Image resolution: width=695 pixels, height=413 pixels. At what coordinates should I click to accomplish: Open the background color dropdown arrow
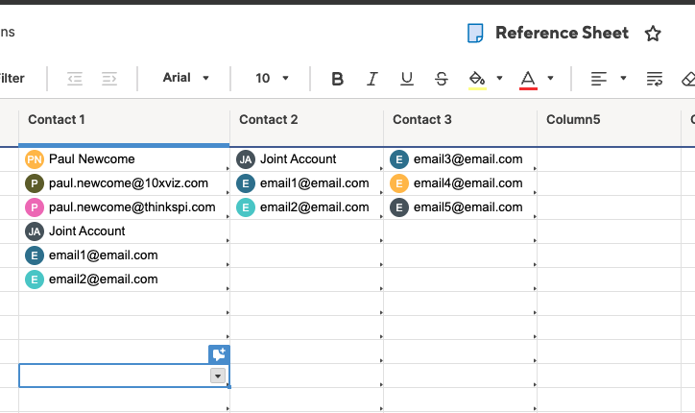click(499, 78)
